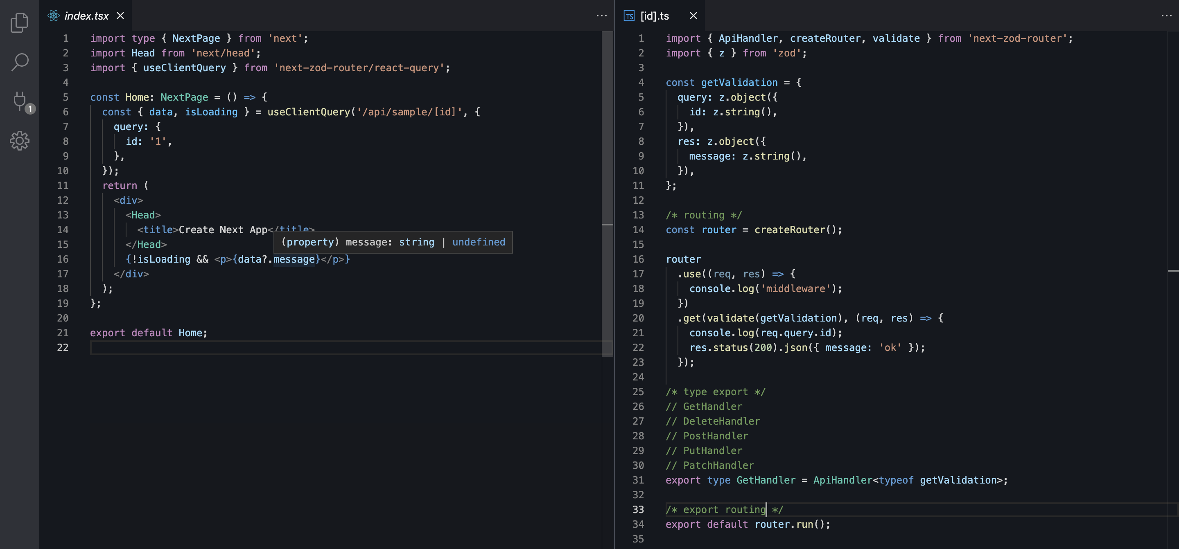
Task: Click line number 5 in left editor gutter
Action: [x=65, y=97]
